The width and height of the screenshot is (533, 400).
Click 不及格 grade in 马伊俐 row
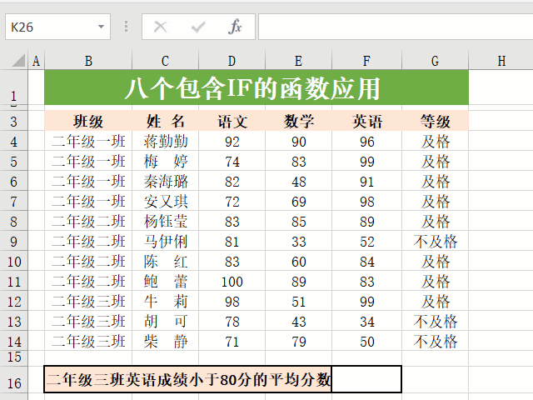click(435, 241)
